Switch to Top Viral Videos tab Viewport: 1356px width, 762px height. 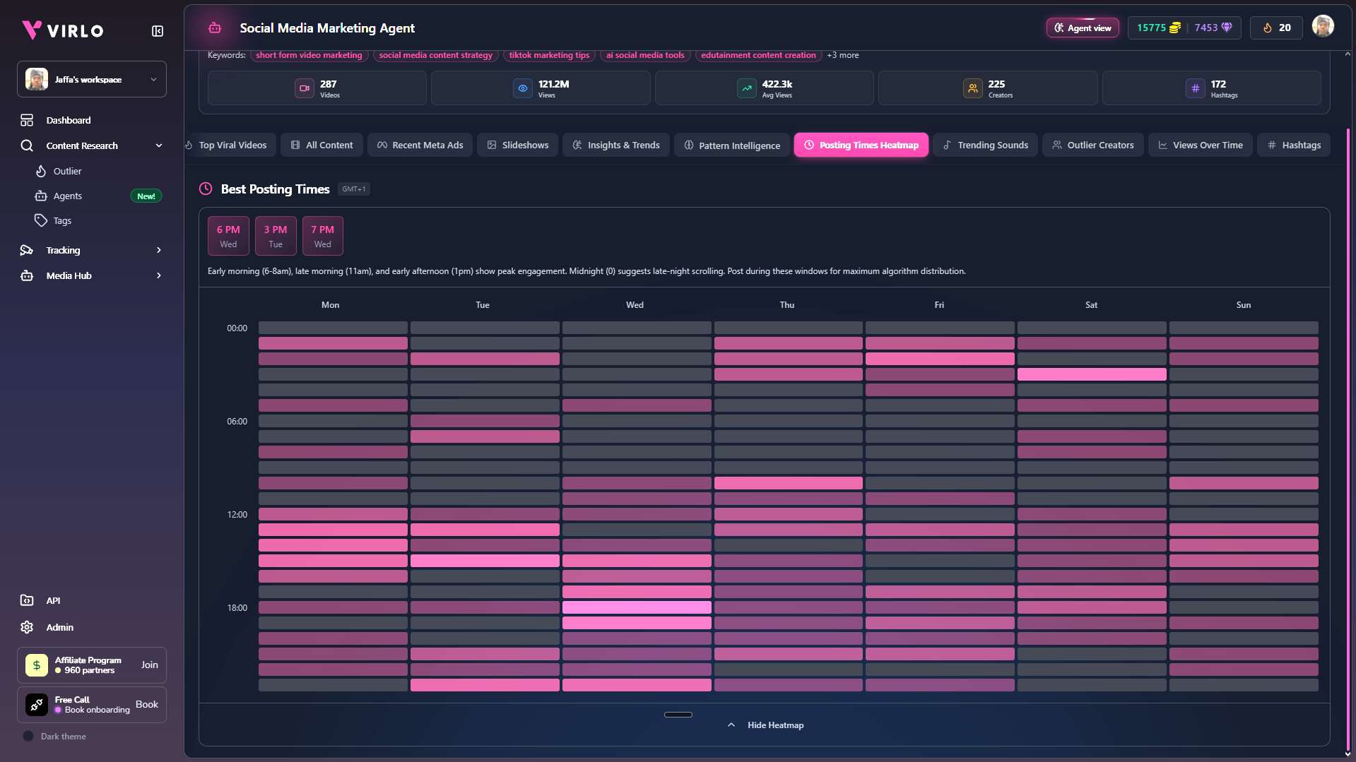click(230, 145)
